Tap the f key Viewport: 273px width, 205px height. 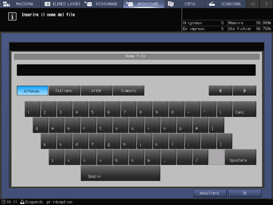coord(97,141)
